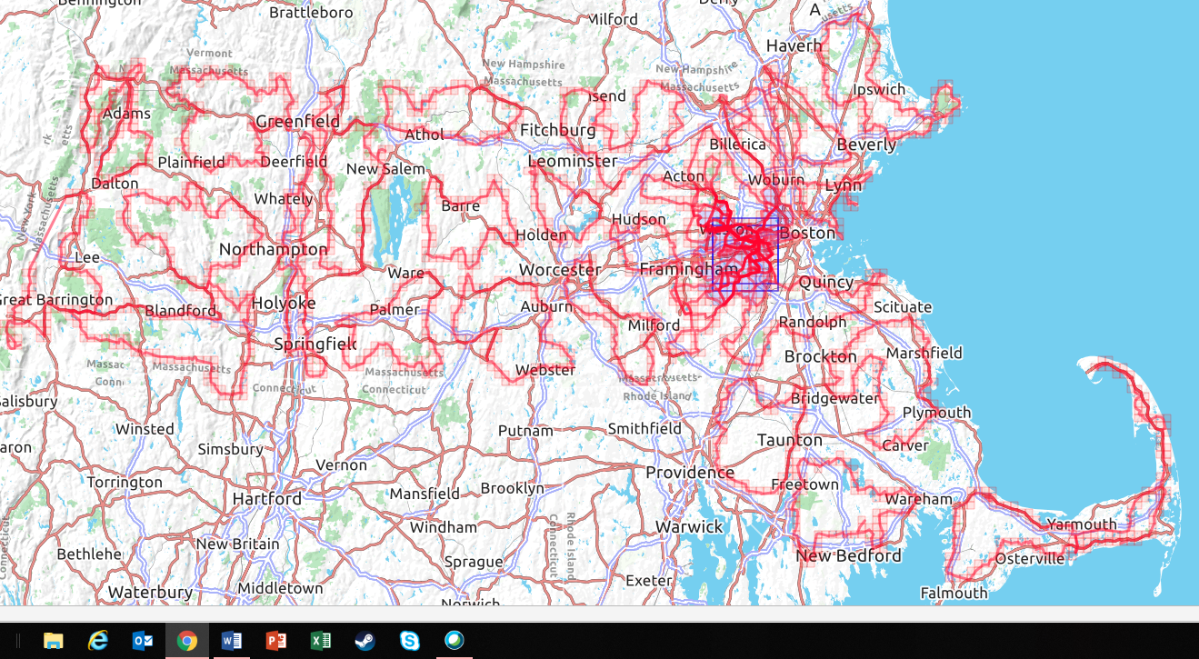The image size is (1199, 659).
Task: Select the Putnam label
Action: pos(525,430)
